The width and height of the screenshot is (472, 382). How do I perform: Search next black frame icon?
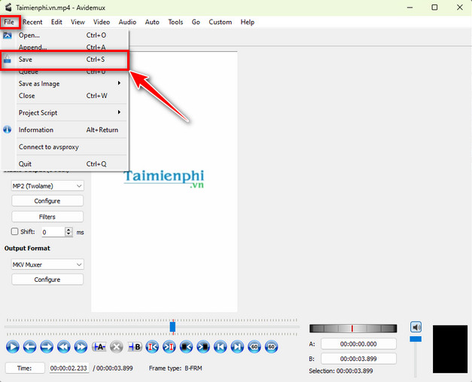[x=203, y=347]
